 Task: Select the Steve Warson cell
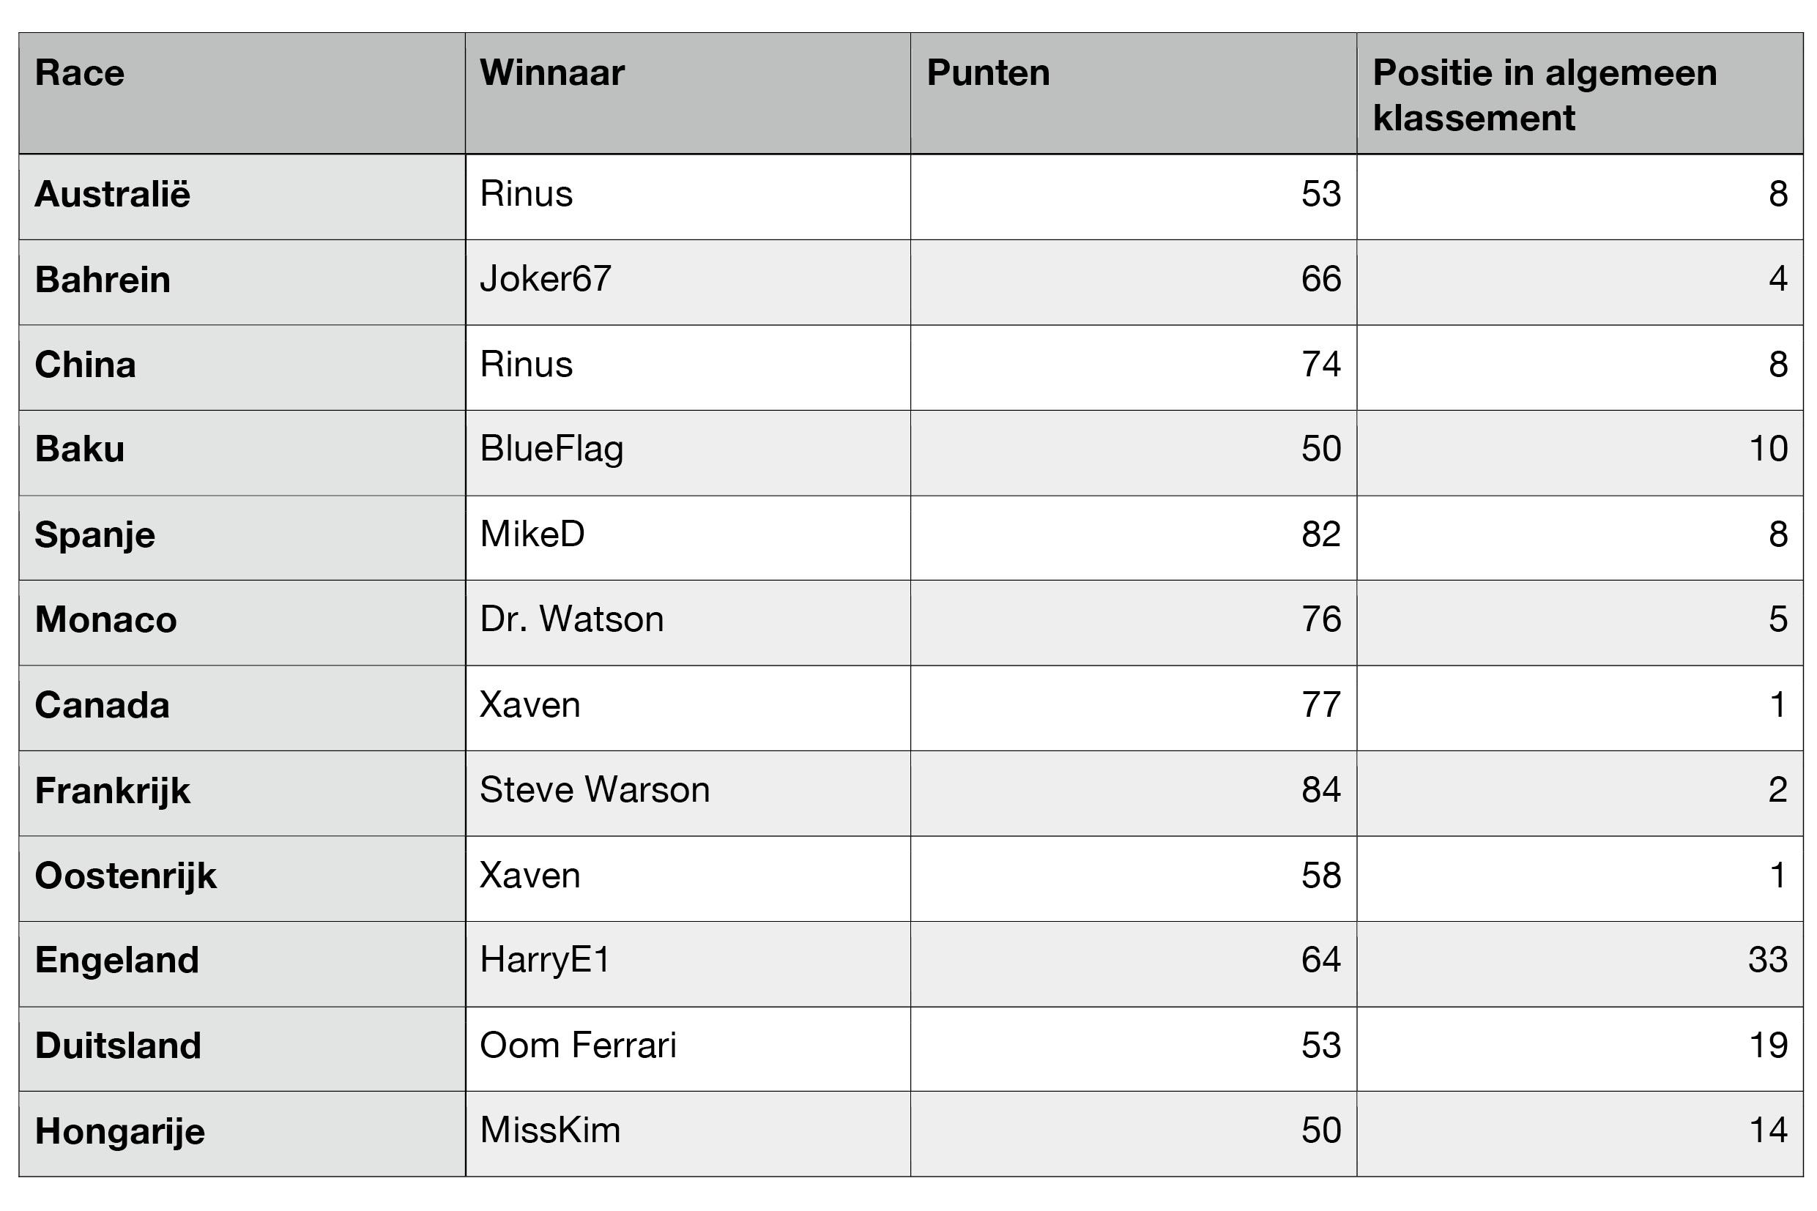pyautogui.click(x=688, y=793)
